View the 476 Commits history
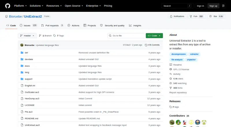Image resolution: width=231 pixels, height=127 pixels. (152, 45)
